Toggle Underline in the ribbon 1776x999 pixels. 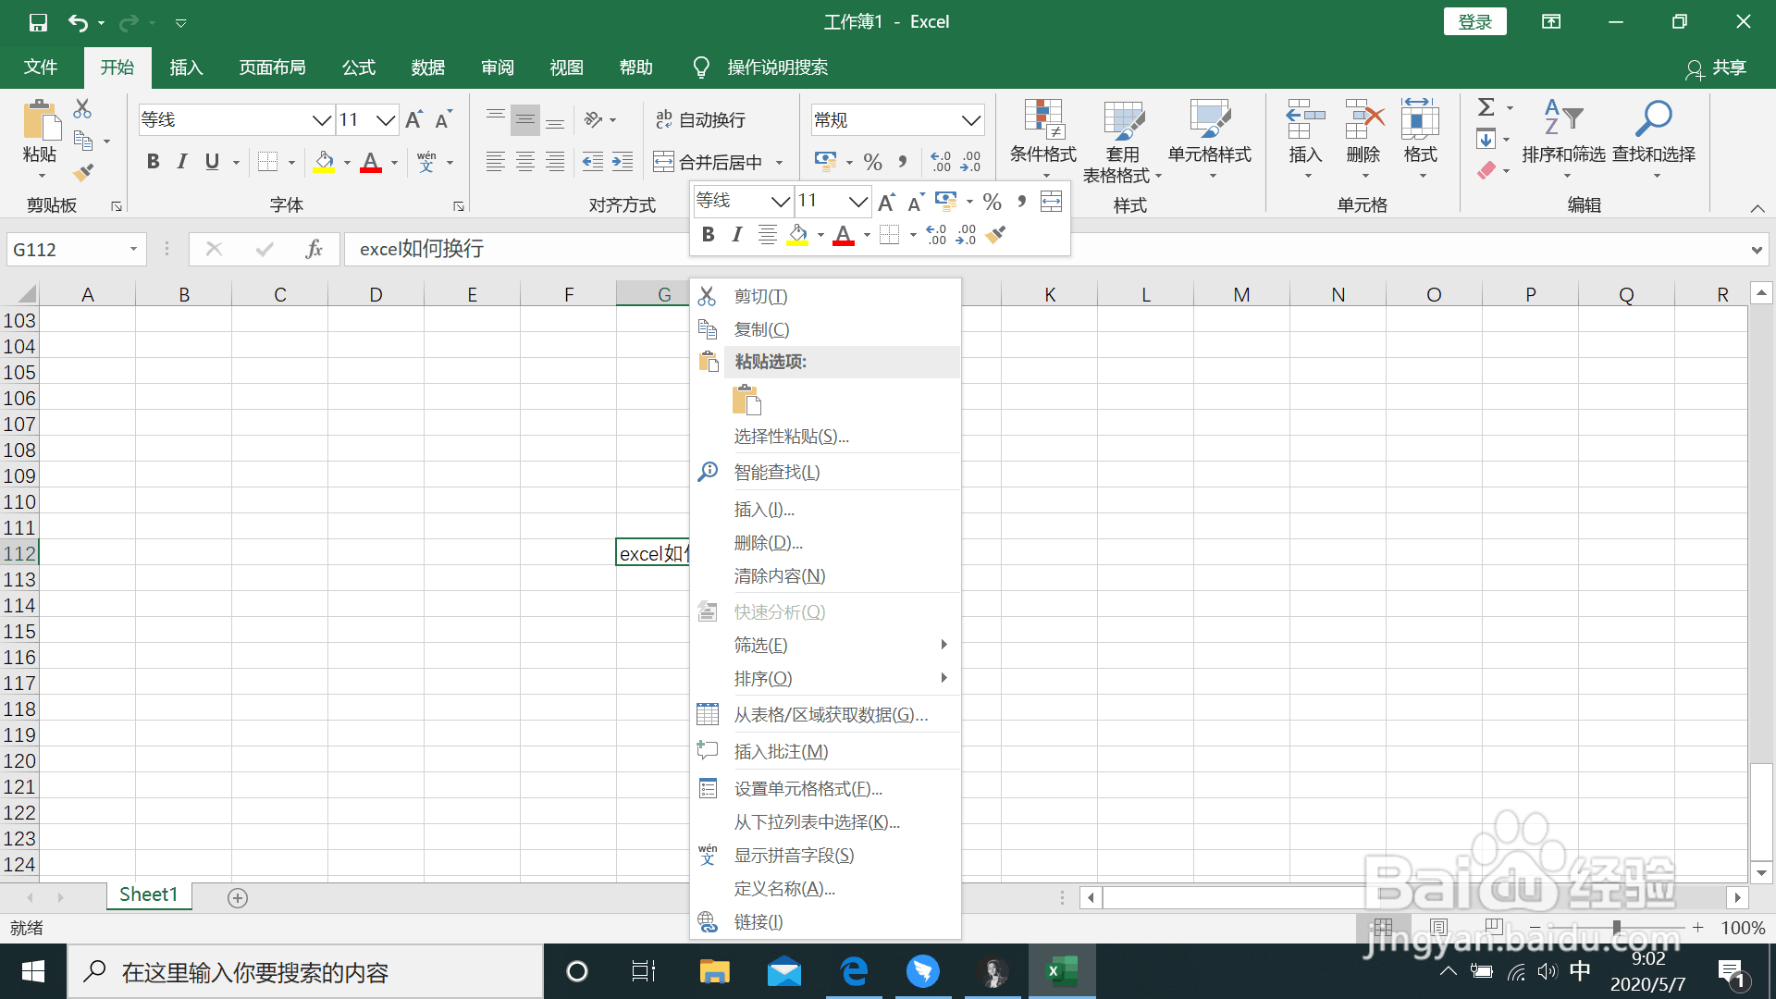[212, 162]
